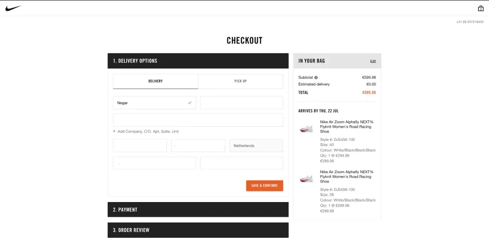
Task: Click the support phone number +31 (0) 207219453
Action: point(469,22)
